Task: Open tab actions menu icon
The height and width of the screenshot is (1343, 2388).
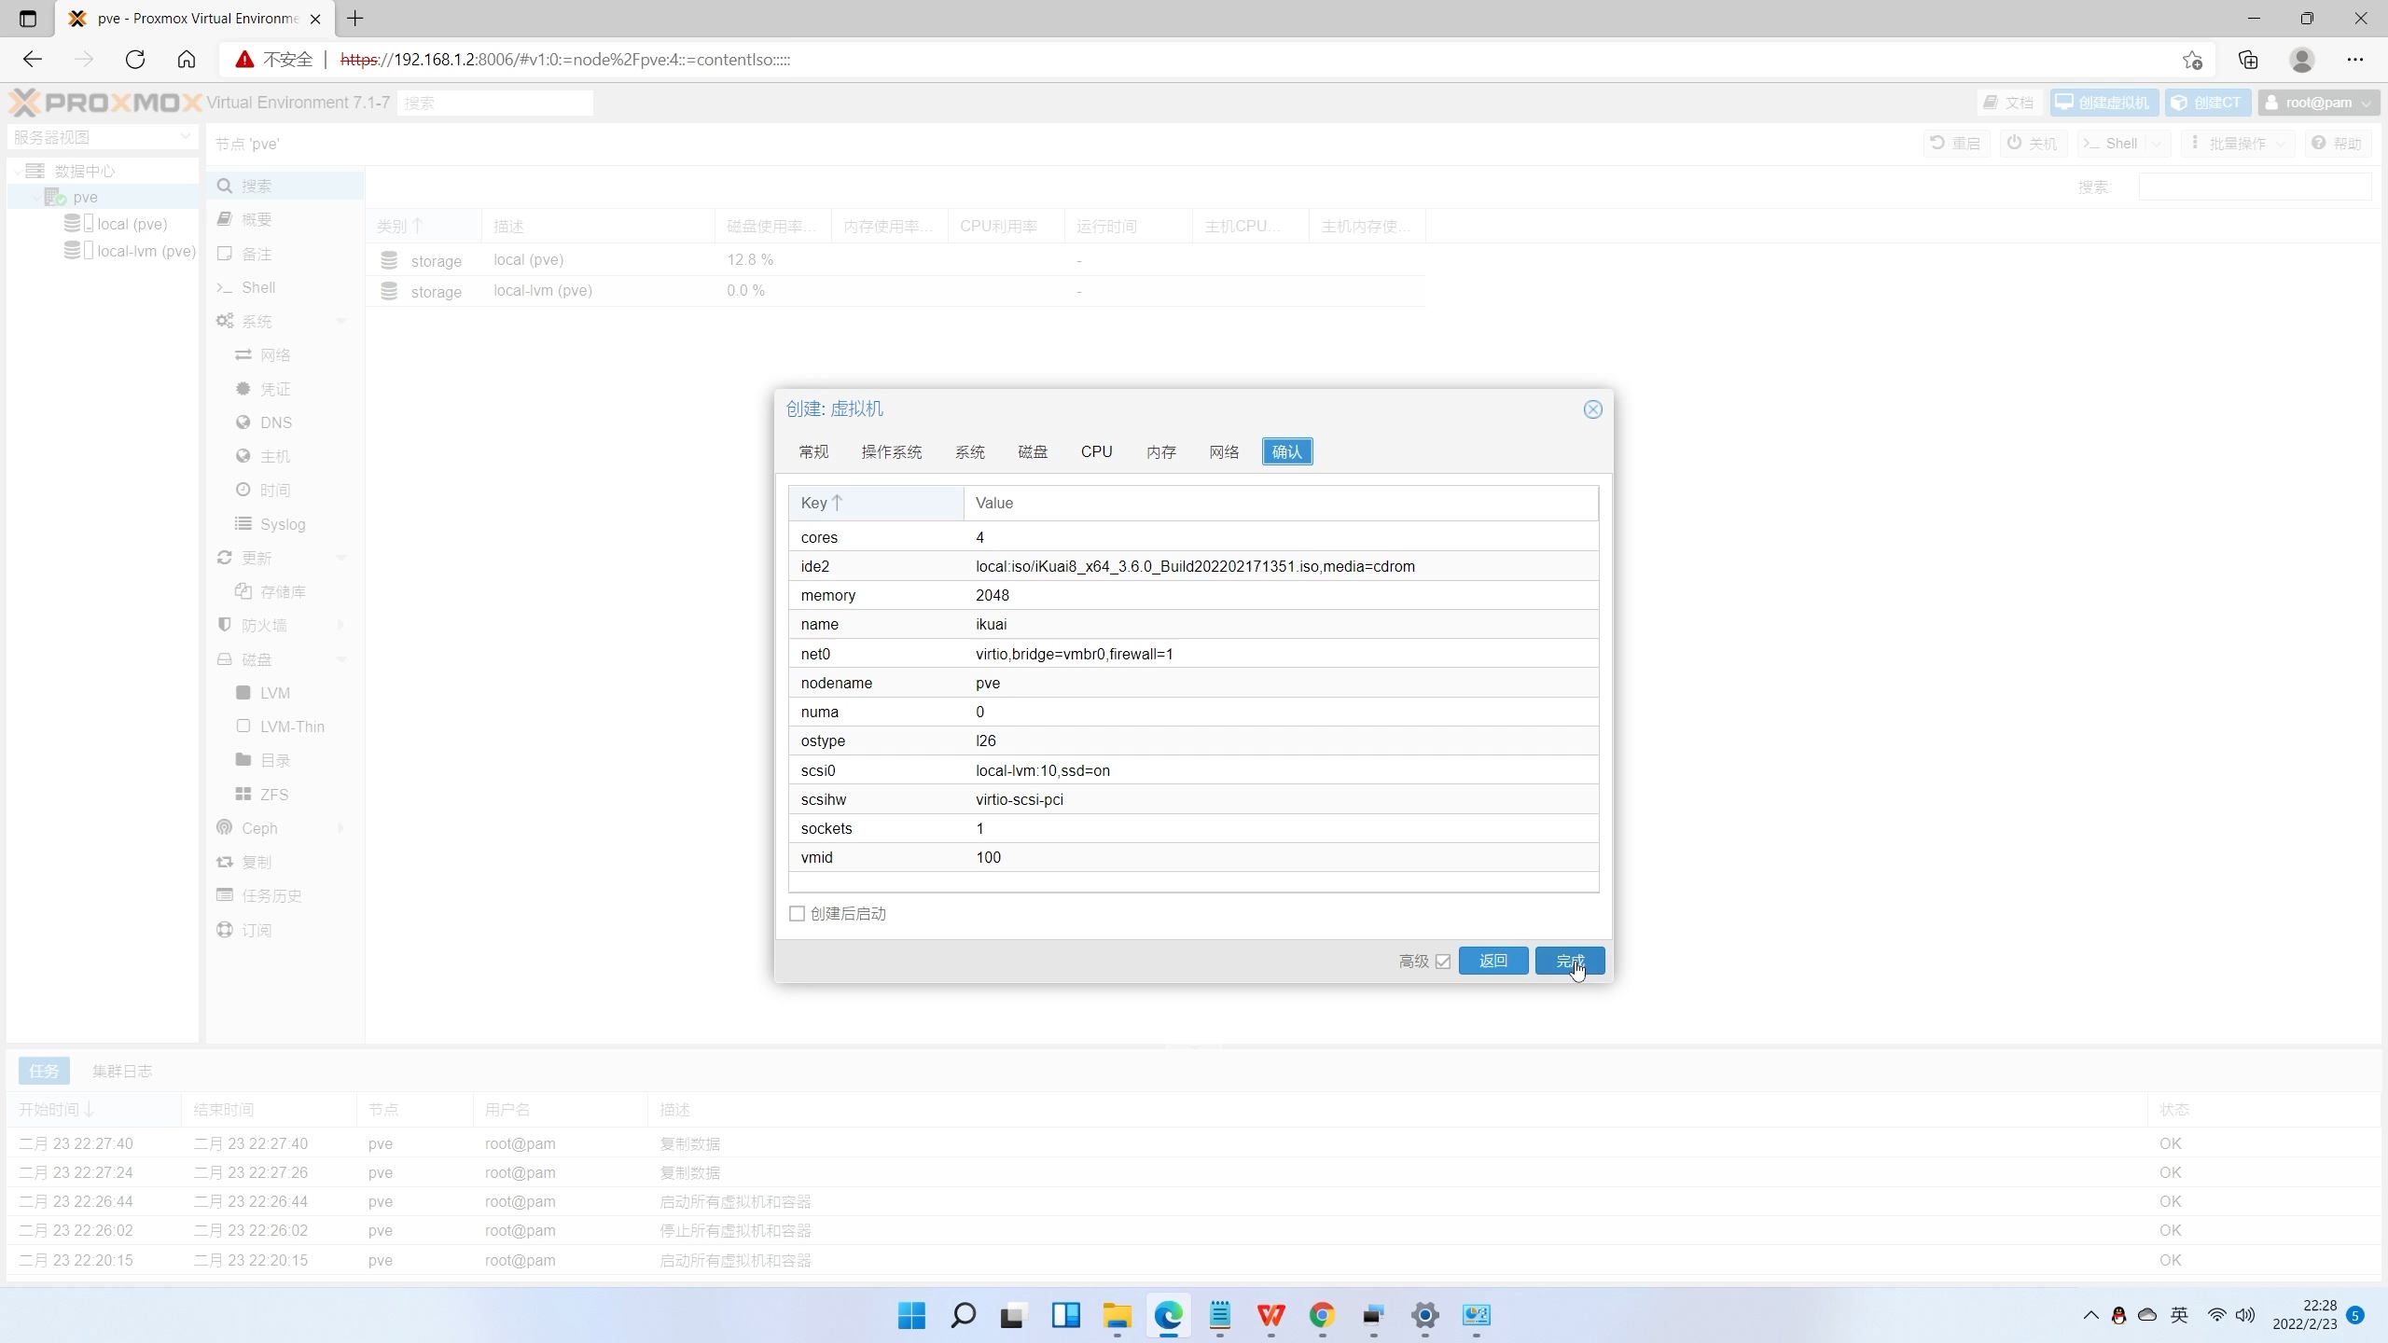Action: point(27,18)
